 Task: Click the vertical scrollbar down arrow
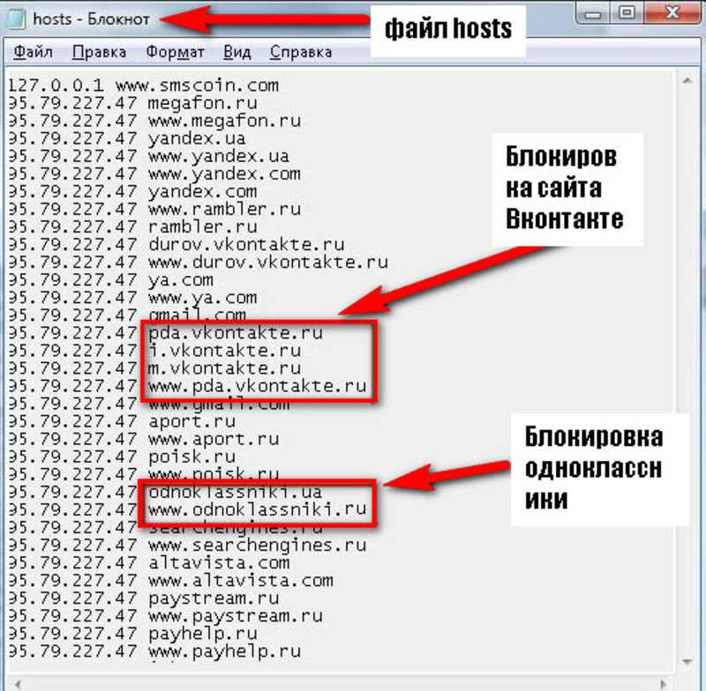[687, 662]
